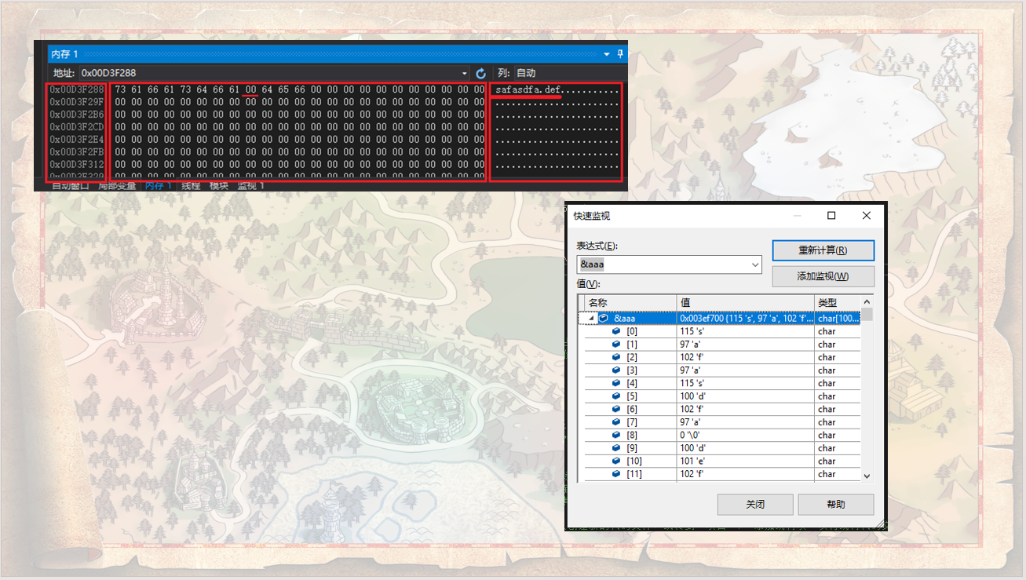
Task: Maximize the 快速监视 dialog
Action: [x=831, y=216]
